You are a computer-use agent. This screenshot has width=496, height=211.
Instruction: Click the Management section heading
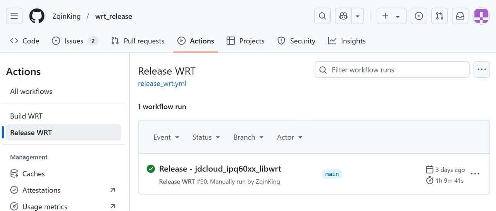(x=29, y=157)
